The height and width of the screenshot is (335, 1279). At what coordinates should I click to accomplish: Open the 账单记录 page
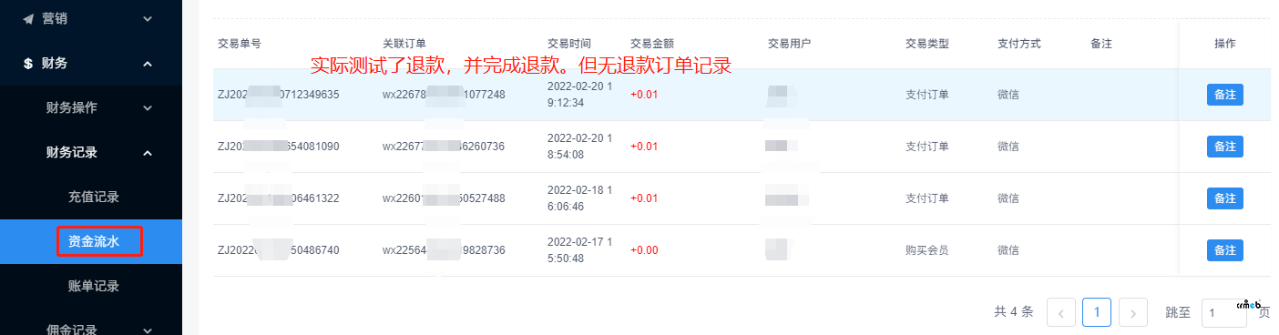pyautogui.click(x=94, y=286)
